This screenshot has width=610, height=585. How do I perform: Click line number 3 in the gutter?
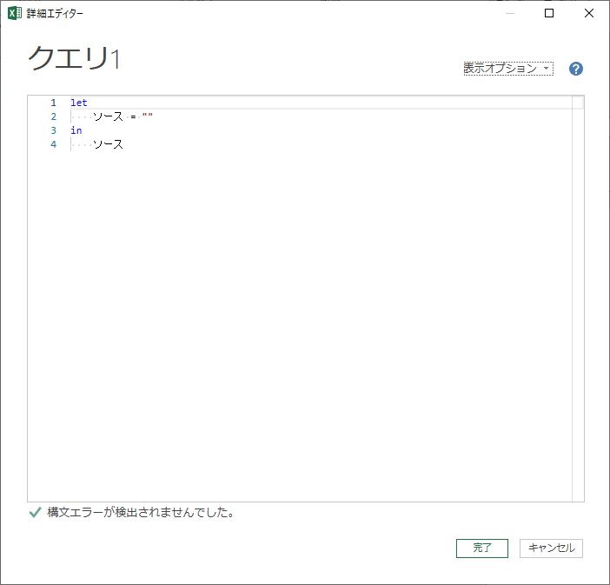pos(53,130)
